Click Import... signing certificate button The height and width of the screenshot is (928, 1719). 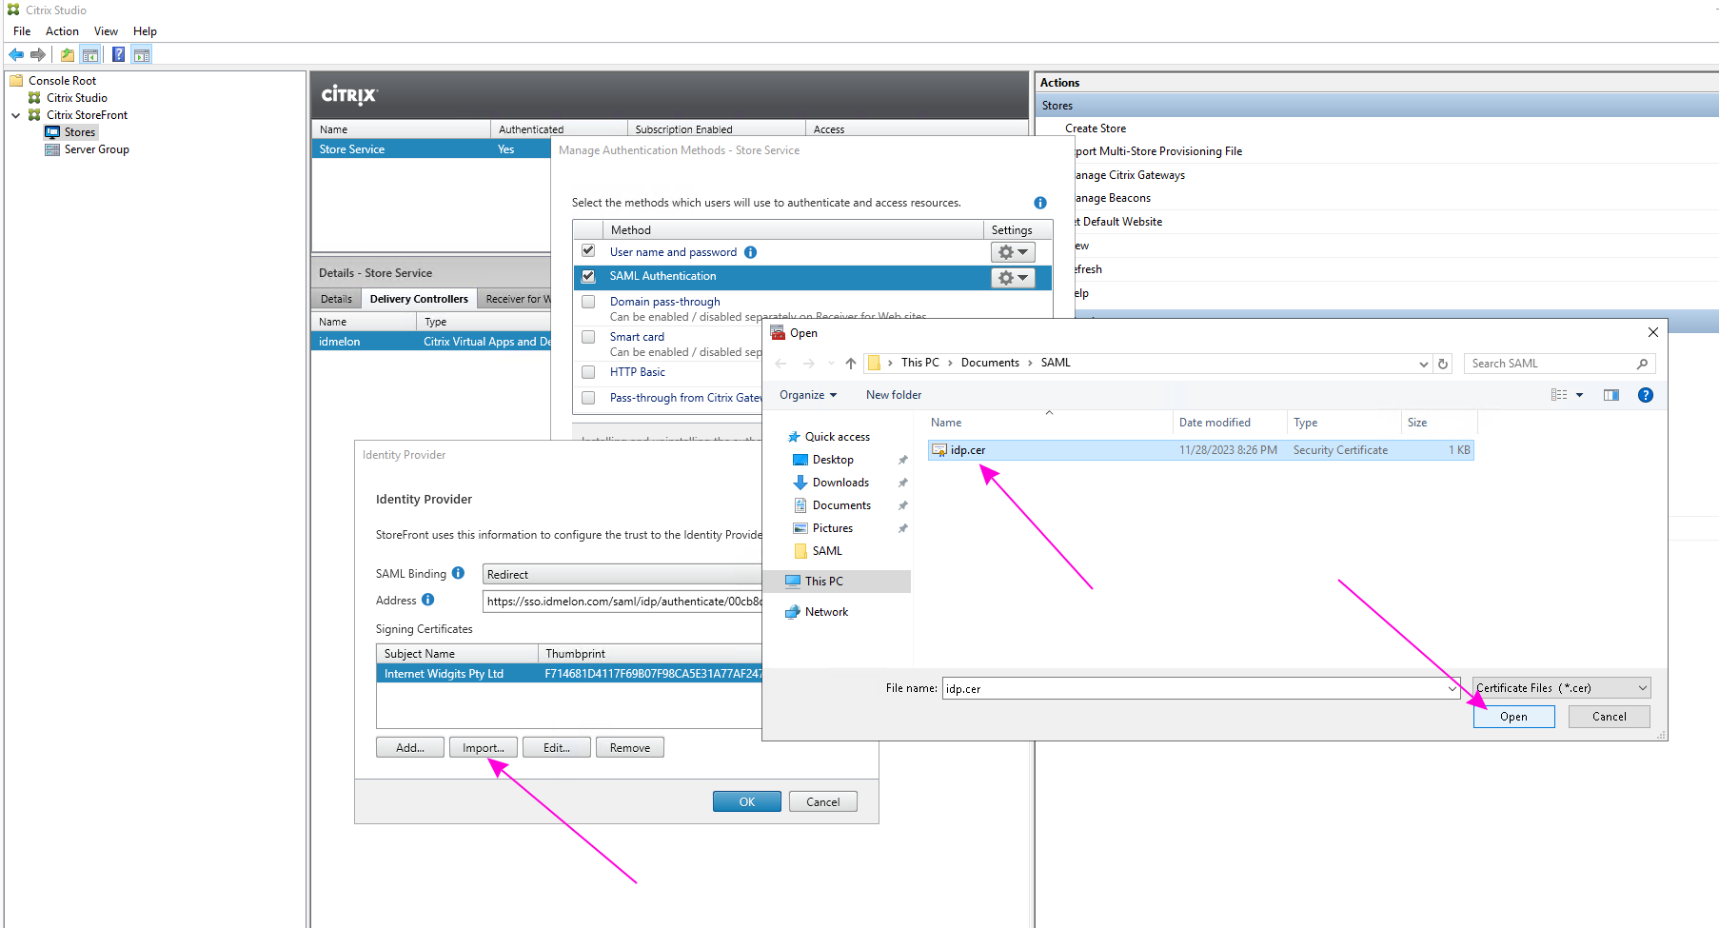[x=484, y=748]
